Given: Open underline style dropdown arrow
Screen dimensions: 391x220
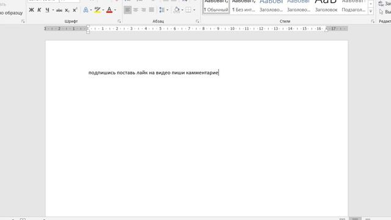Looking at the screenshot, I should pos(53,10).
